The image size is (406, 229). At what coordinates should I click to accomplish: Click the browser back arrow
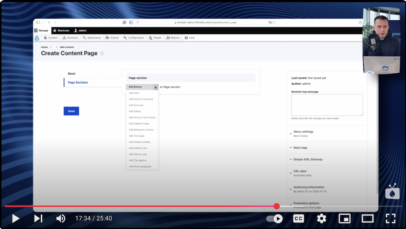(x=49, y=22)
